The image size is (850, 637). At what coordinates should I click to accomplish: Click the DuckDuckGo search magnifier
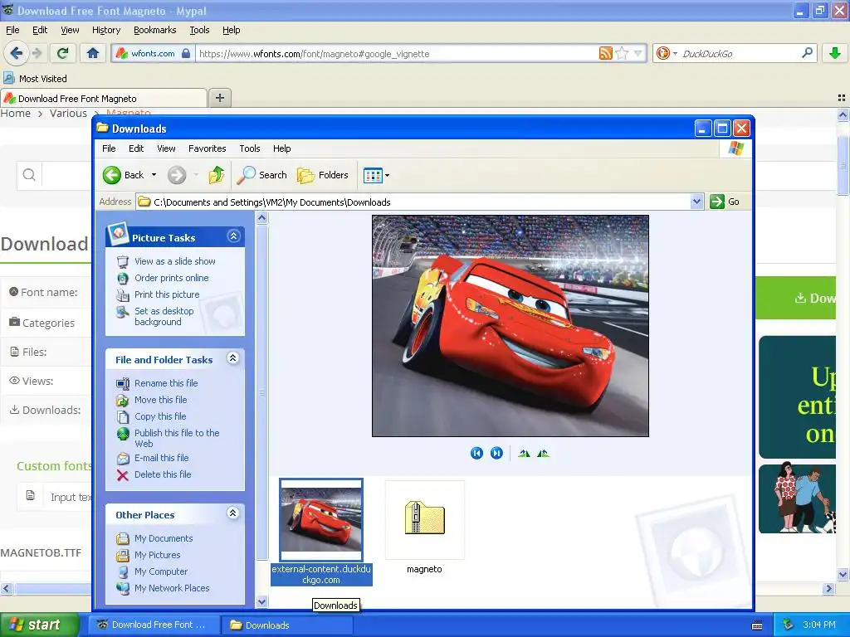click(x=807, y=53)
